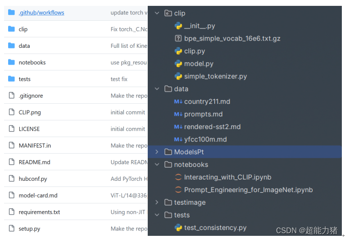
Task: Select clip package folder in tree
Action: tap(180, 13)
